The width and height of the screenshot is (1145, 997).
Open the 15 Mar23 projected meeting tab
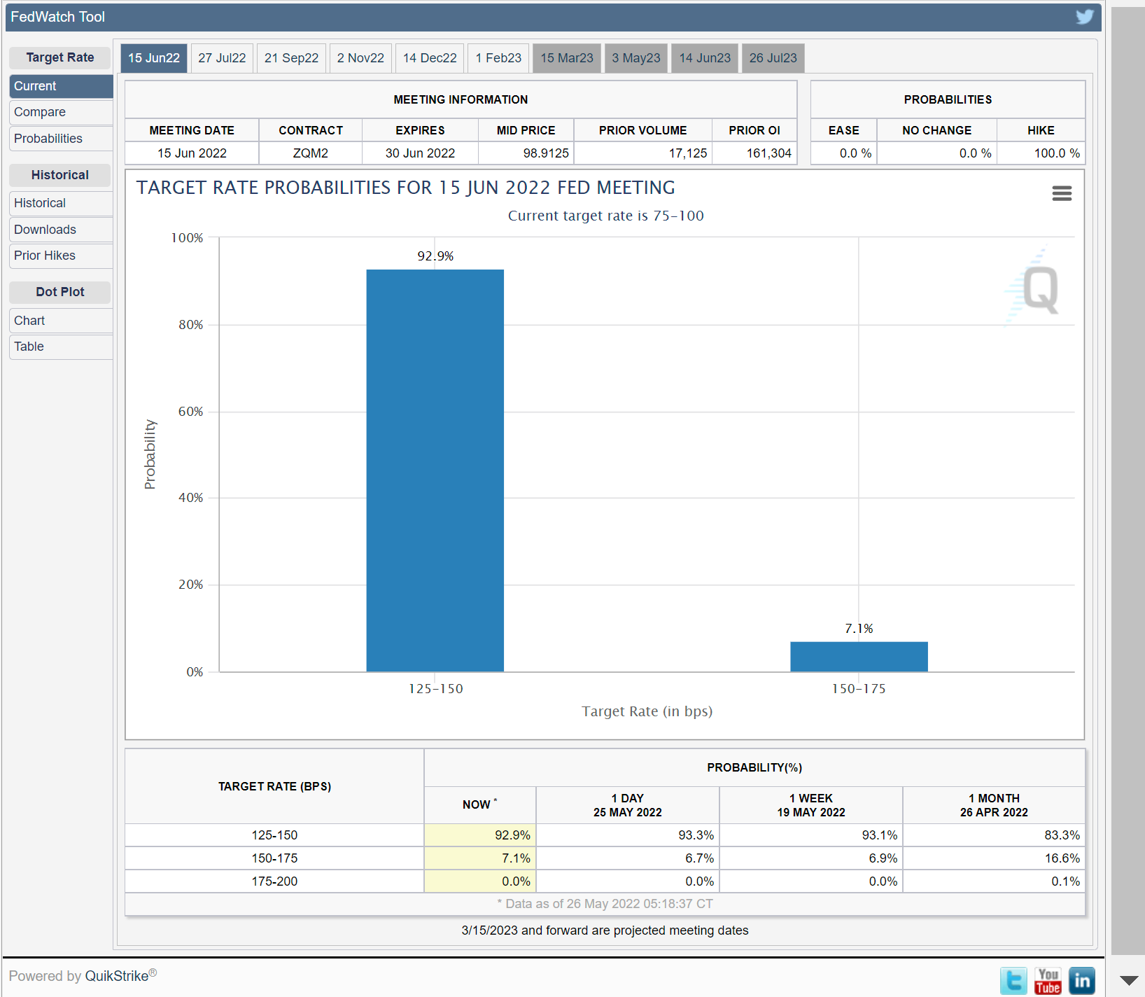(x=566, y=58)
